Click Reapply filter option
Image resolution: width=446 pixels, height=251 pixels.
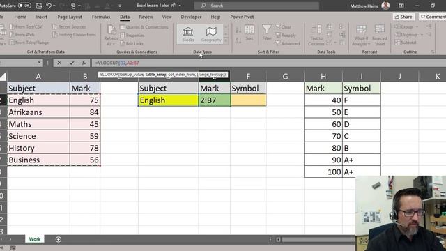point(286,36)
